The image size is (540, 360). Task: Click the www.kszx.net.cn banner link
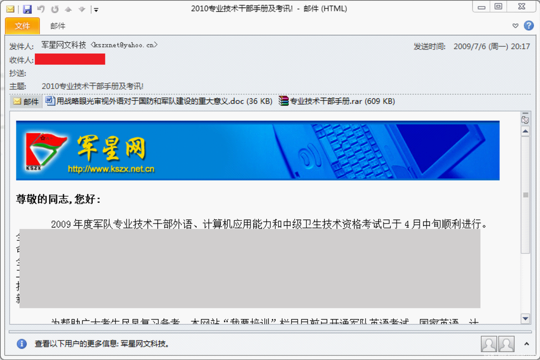(111, 169)
